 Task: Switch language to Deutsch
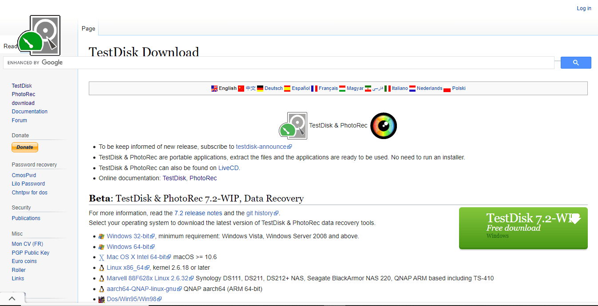tap(273, 89)
